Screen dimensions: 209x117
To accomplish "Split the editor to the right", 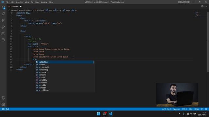I will tap(202, 6).
